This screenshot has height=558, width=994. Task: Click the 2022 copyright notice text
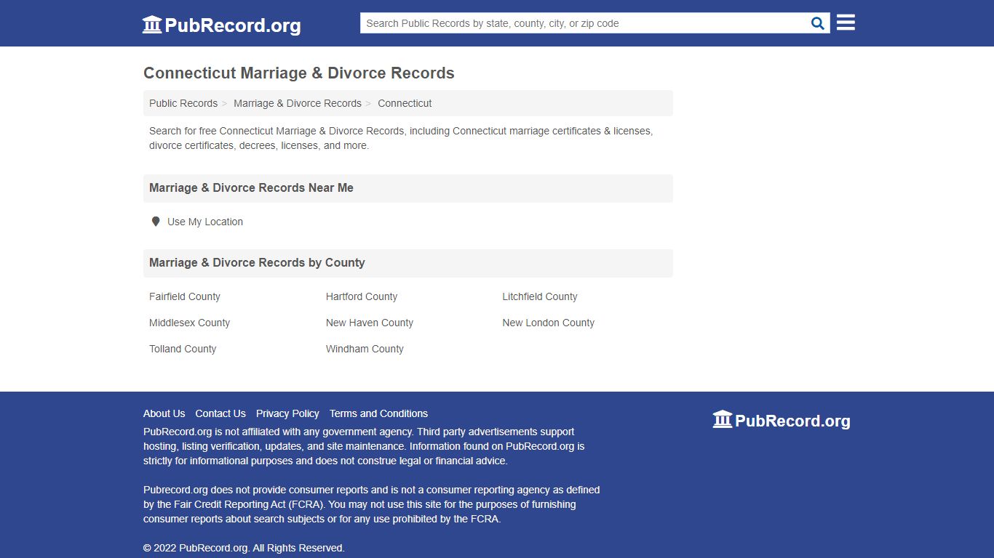pyautogui.click(x=244, y=548)
